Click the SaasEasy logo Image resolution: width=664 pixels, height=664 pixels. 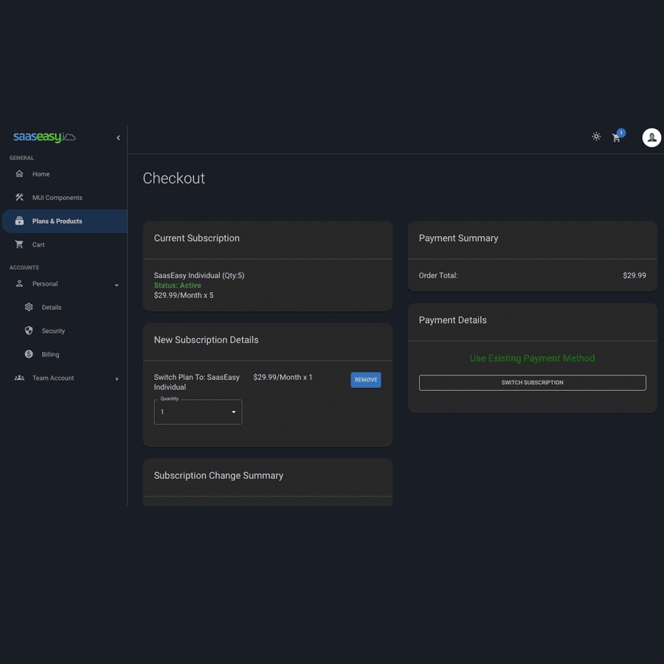click(x=44, y=137)
